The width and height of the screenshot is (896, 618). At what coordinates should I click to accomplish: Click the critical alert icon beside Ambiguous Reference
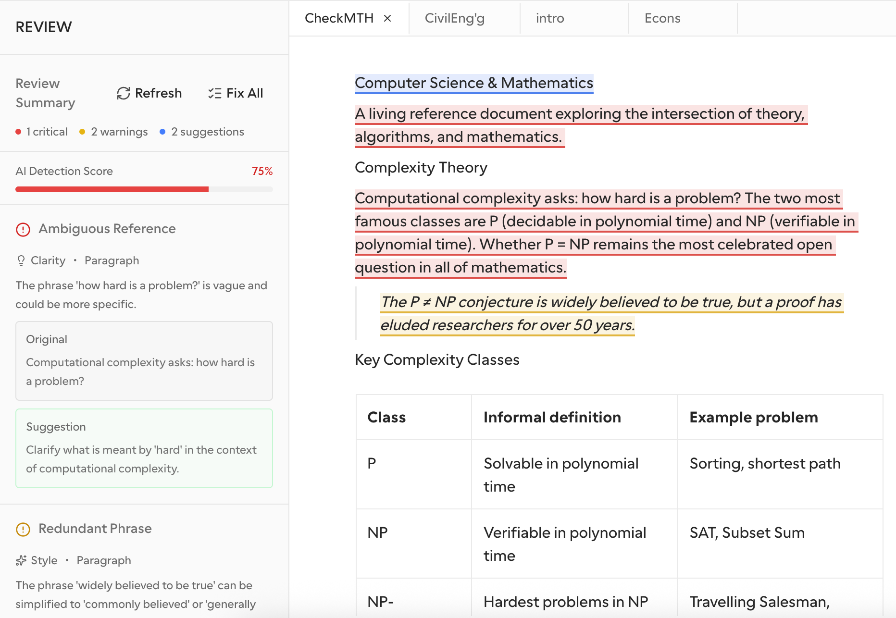23,229
